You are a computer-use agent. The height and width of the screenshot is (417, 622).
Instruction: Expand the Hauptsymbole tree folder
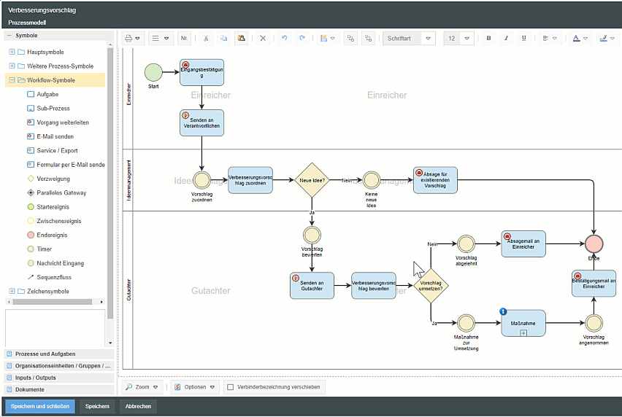(x=12, y=52)
